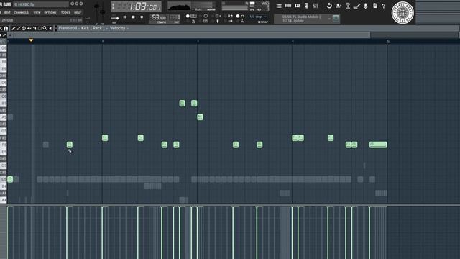Click the 1:09 time display
This screenshot has width=460, height=259.
136,6
